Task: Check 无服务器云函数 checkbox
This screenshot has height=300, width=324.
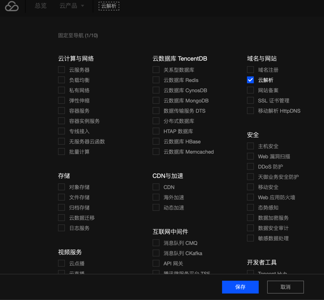Action: point(61,141)
